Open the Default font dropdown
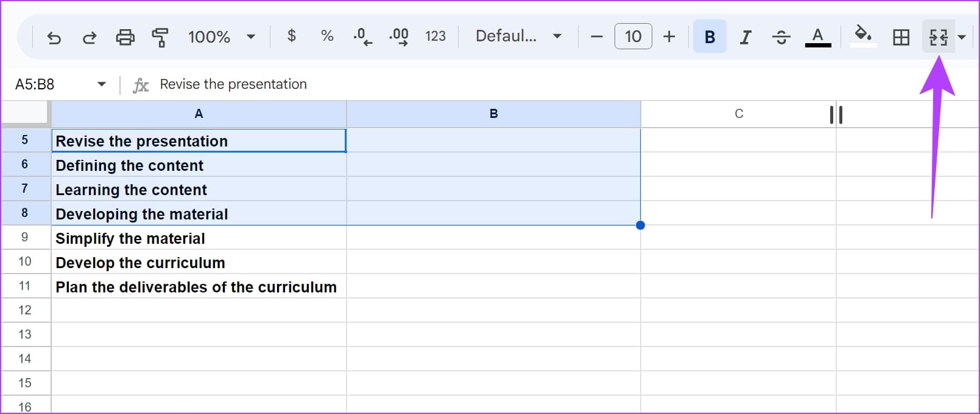 518,36
